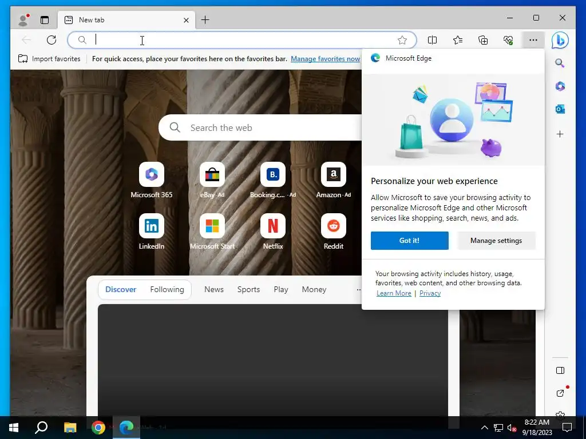Add sidebar app with plus icon
586x439 pixels.
pyautogui.click(x=560, y=134)
